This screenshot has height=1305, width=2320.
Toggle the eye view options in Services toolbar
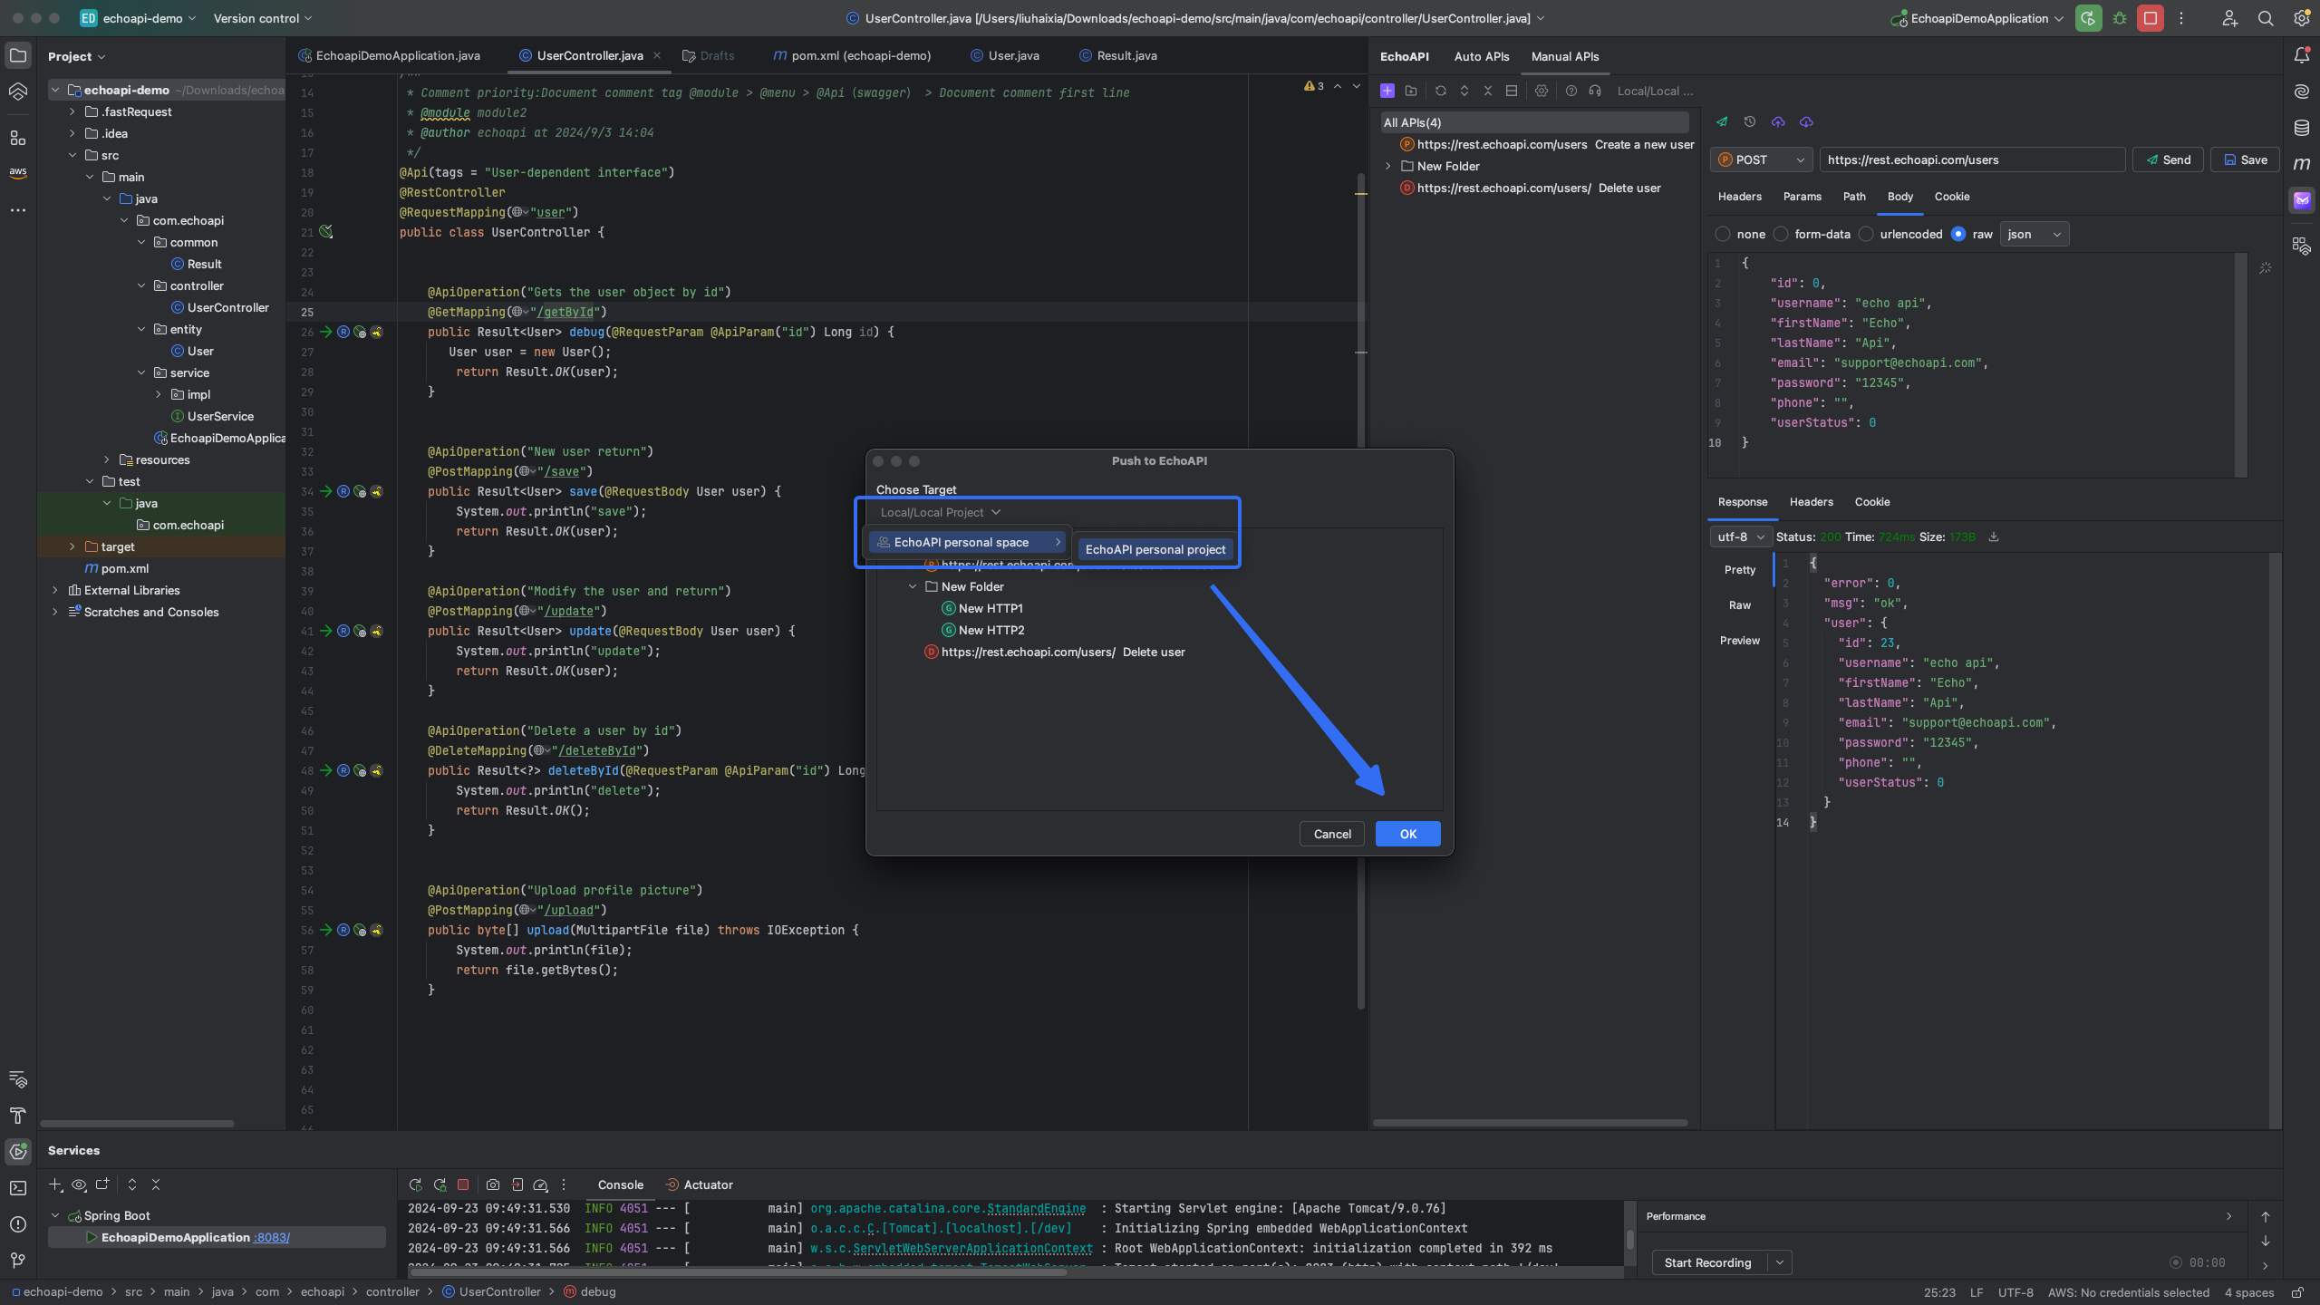[x=79, y=1184]
